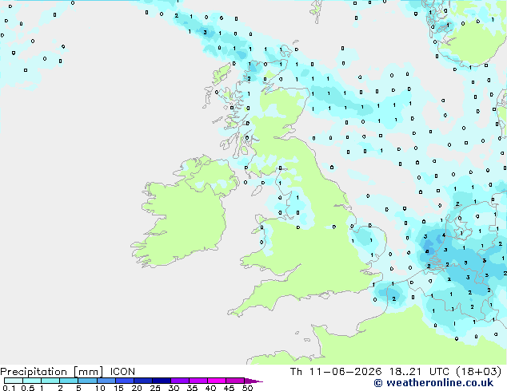Click the Precipitation [mm] title label

point(52,372)
